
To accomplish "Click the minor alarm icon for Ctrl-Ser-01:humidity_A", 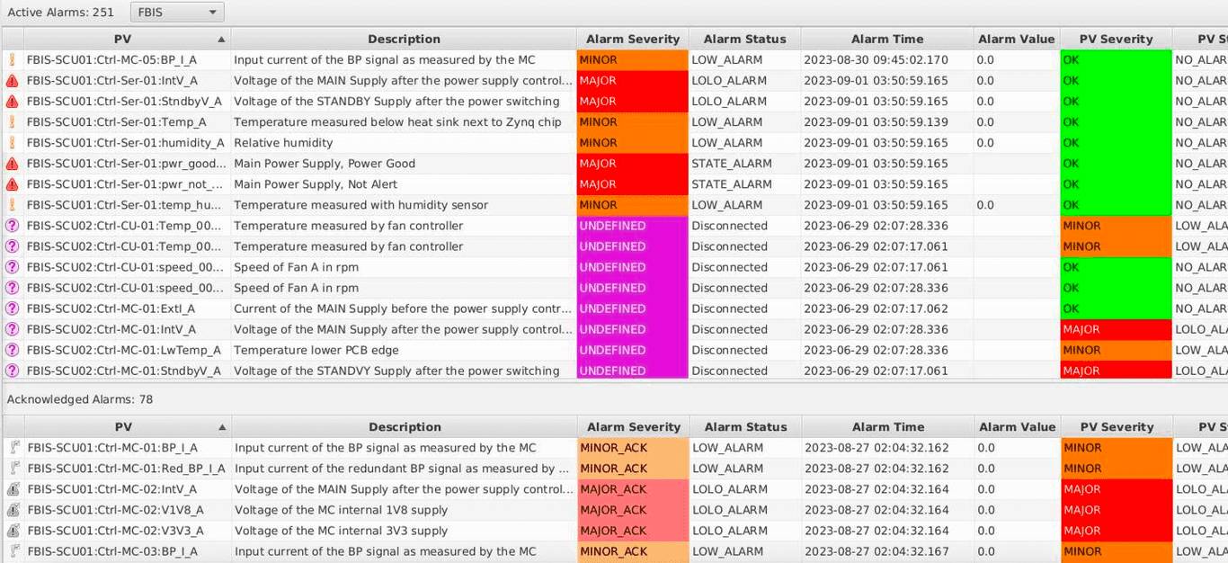I will (x=13, y=143).
